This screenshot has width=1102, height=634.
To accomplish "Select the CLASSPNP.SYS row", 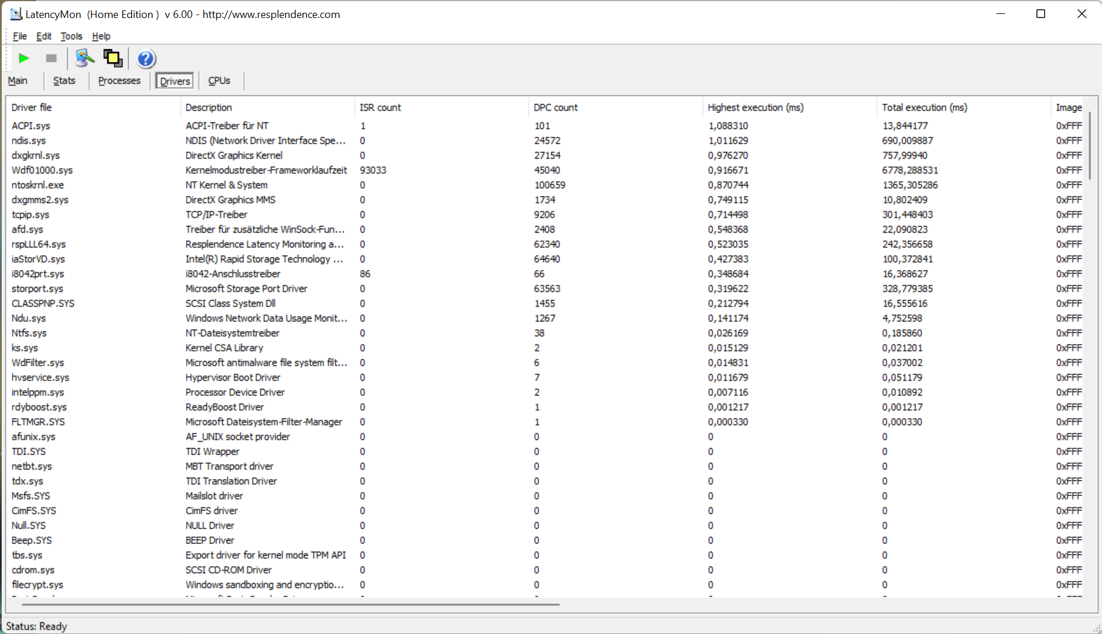I will [545, 303].
